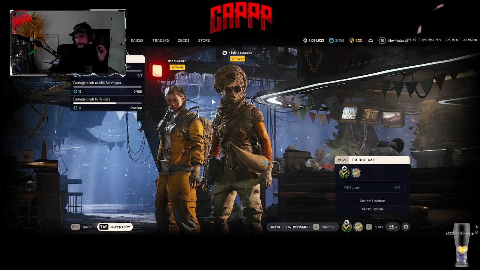Click the Ready badge under Kick-ItsCappp
Image resolution: width=480 pixels, height=270 pixels.
pos(238,59)
